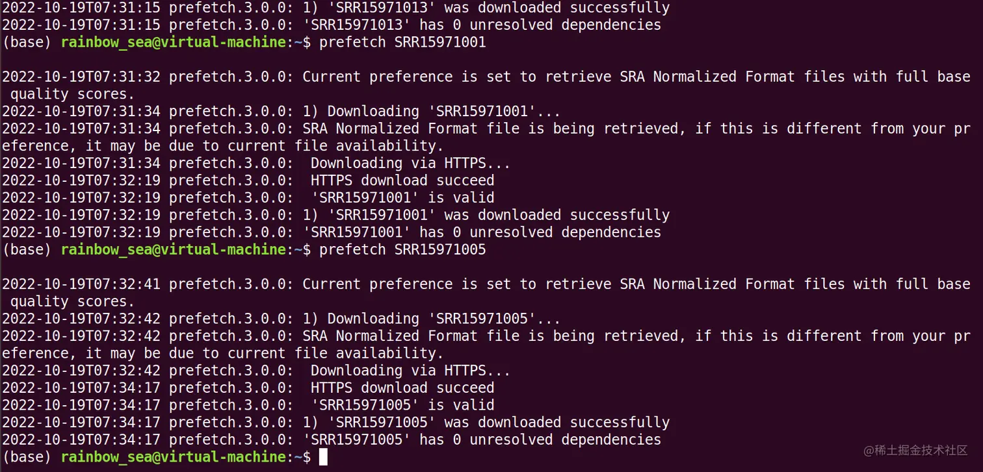The width and height of the screenshot is (983, 472).
Task: Click the "'SRR15971005' is valid" message
Action: point(402,404)
